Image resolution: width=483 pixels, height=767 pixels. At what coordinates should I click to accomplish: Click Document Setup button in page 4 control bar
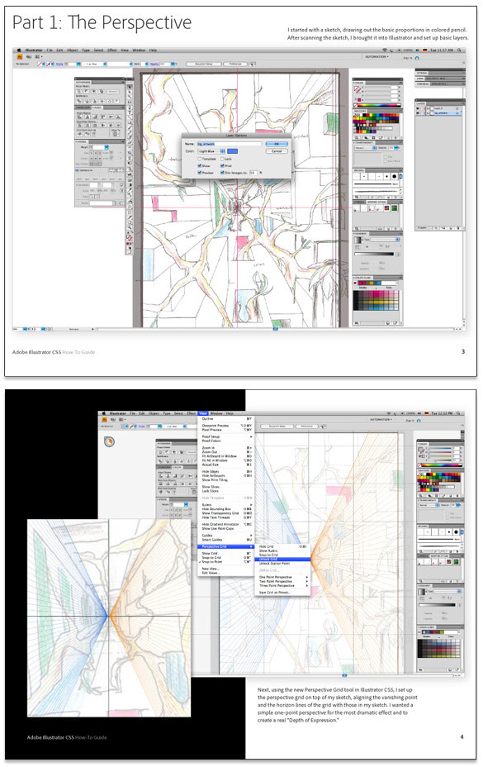click(x=277, y=426)
